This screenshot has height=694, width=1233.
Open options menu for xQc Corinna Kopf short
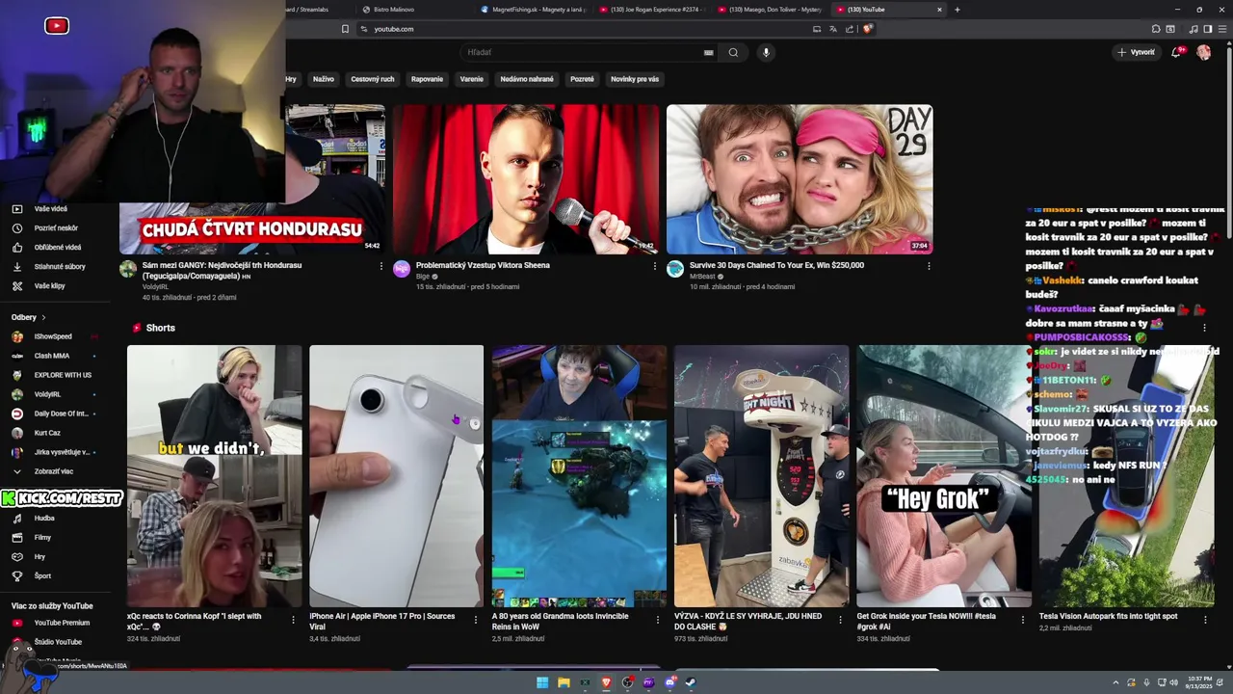click(294, 620)
